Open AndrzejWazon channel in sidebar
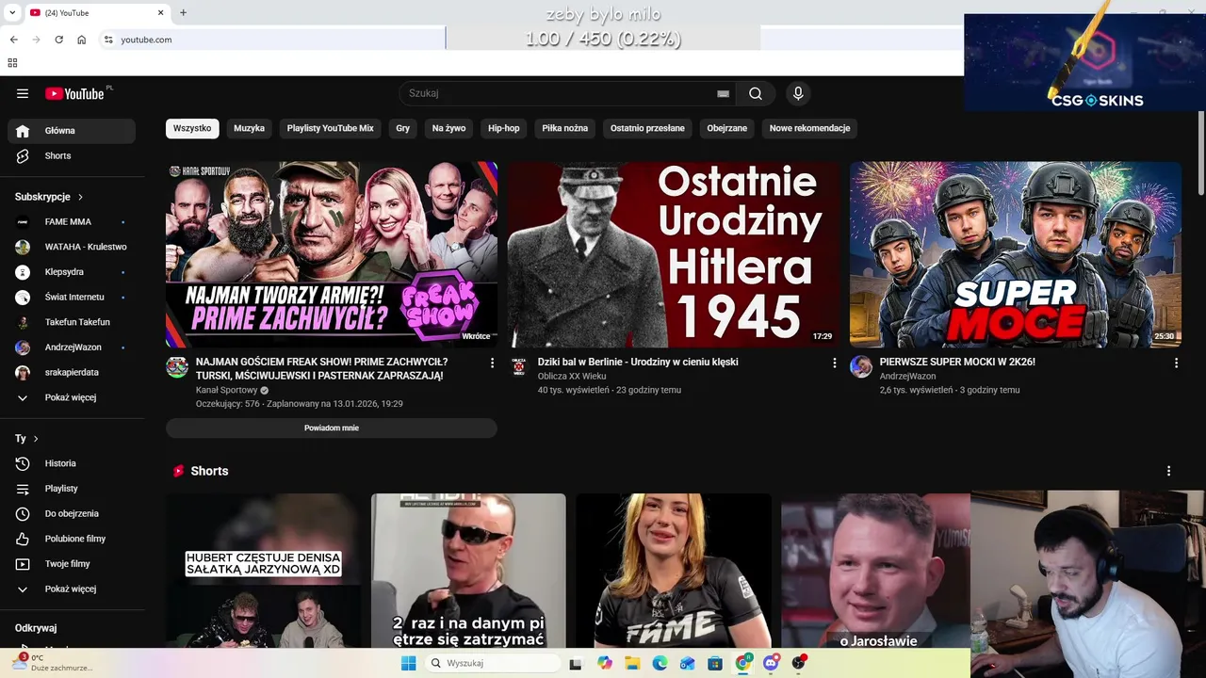The width and height of the screenshot is (1206, 678). click(x=72, y=347)
